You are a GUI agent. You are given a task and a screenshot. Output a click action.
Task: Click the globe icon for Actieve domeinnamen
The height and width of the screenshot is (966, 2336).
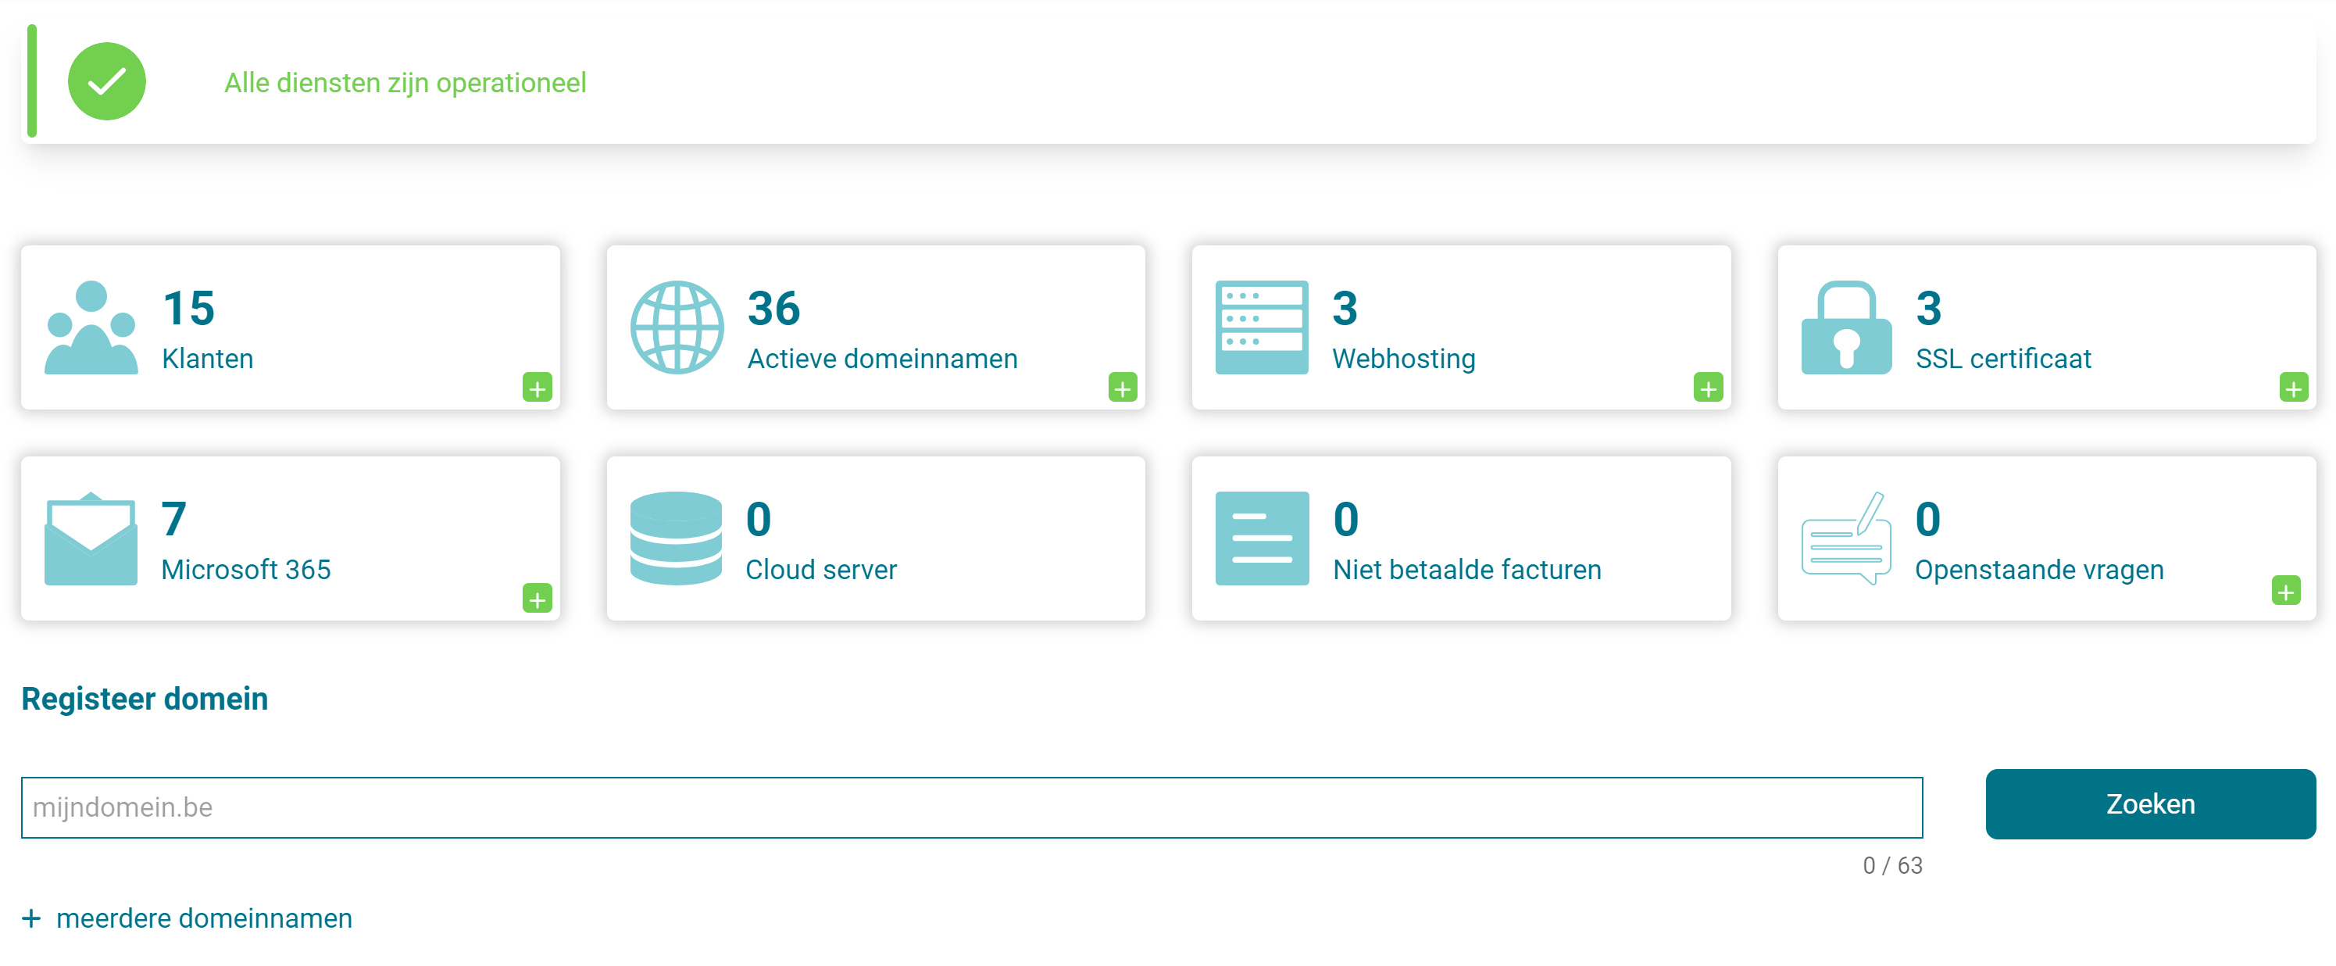pos(677,327)
